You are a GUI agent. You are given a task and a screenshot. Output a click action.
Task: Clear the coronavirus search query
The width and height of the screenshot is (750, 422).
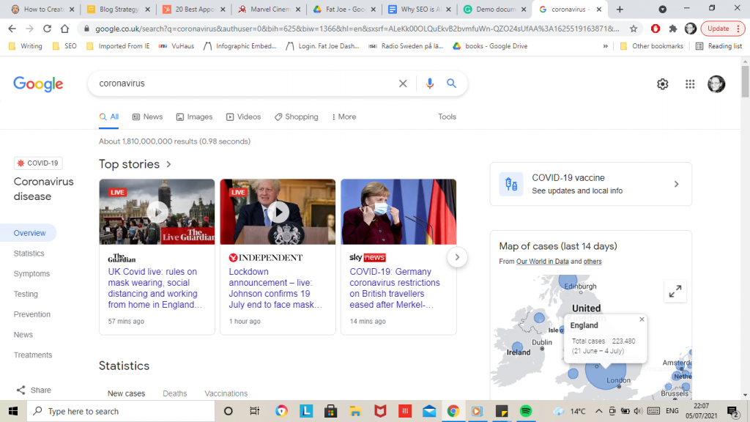403,84
